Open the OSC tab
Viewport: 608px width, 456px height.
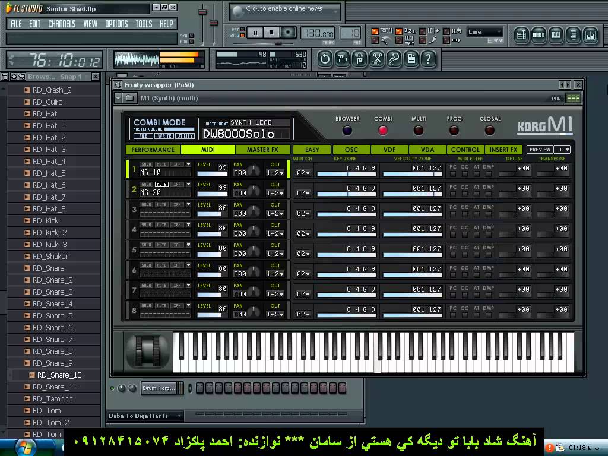pyautogui.click(x=351, y=150)
